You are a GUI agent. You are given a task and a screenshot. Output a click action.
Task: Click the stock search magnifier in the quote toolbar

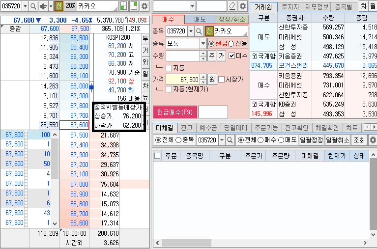33,6
